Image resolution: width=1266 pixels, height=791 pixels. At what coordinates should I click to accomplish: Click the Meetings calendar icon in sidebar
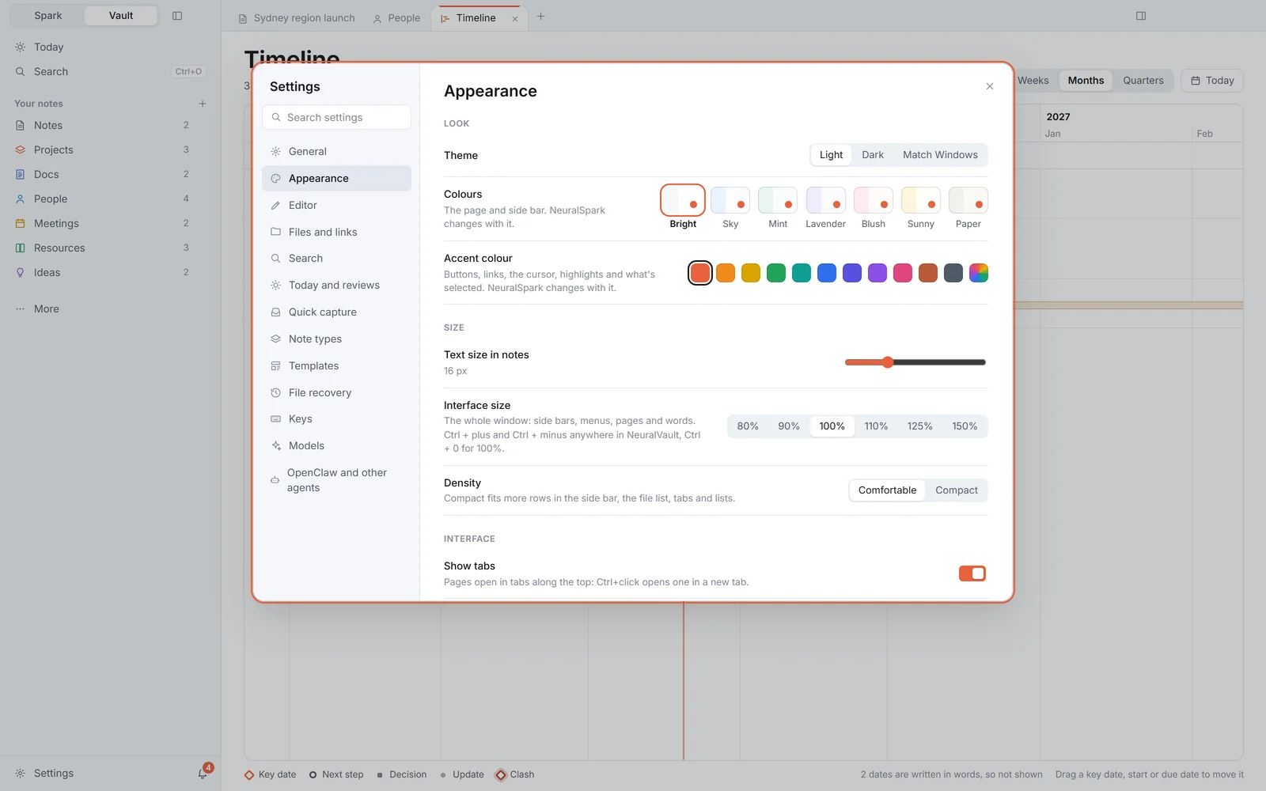tap(21, 223)
